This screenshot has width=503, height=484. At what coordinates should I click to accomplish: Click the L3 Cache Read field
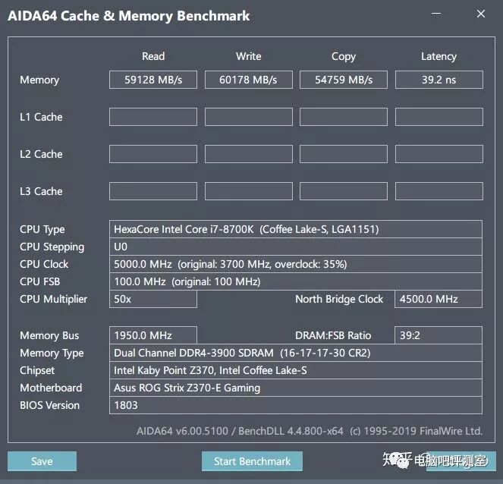pyautogui.click(x=153, y=191)
